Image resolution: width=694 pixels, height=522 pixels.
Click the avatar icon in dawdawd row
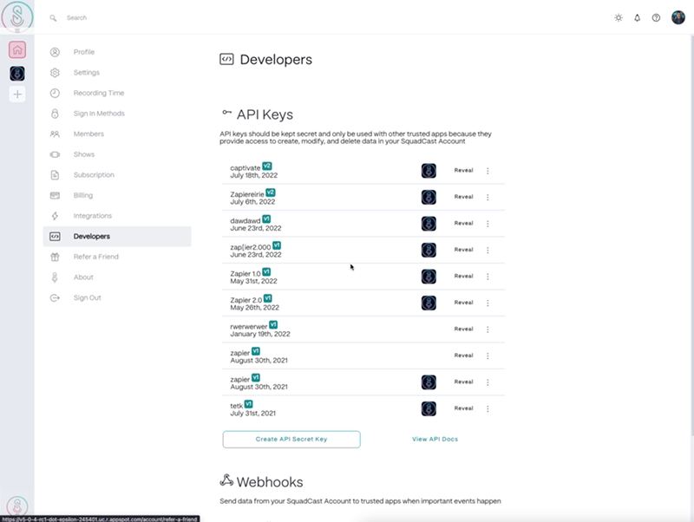click(x=429, y=224)
